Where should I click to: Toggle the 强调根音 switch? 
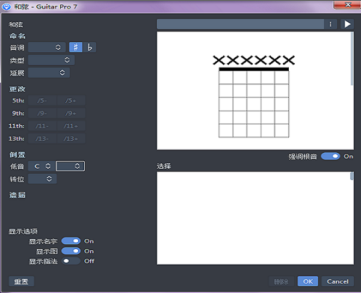tap(330, 156)
